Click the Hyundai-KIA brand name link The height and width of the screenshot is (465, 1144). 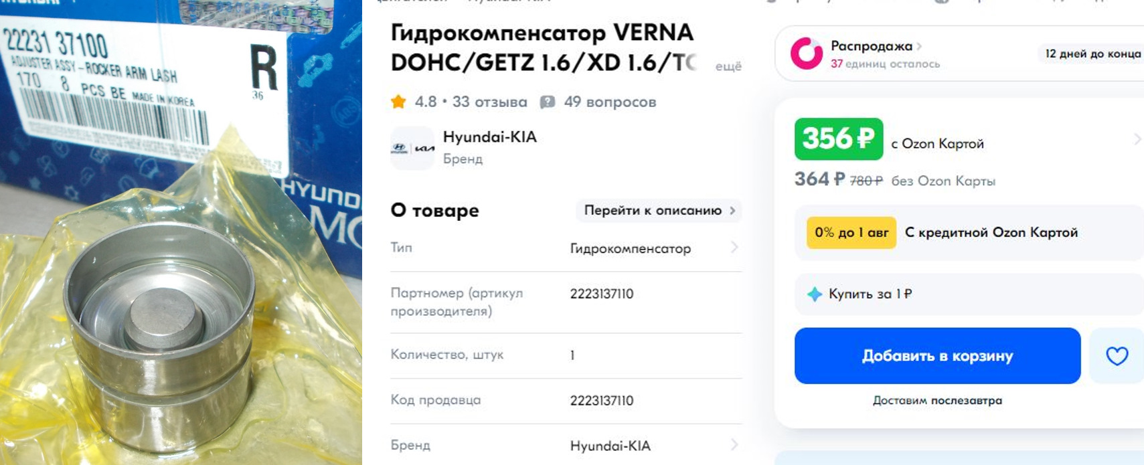[x=489, y=137]
